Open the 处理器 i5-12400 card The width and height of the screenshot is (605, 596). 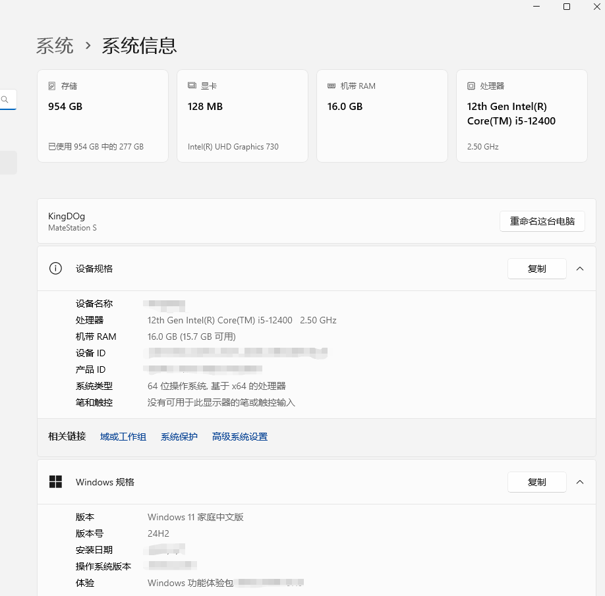tap(522, 116)
